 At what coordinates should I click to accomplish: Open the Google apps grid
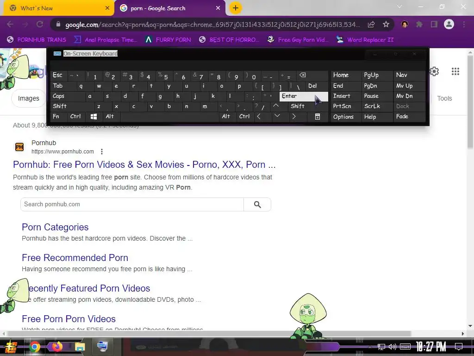click(x=455, y=71)
